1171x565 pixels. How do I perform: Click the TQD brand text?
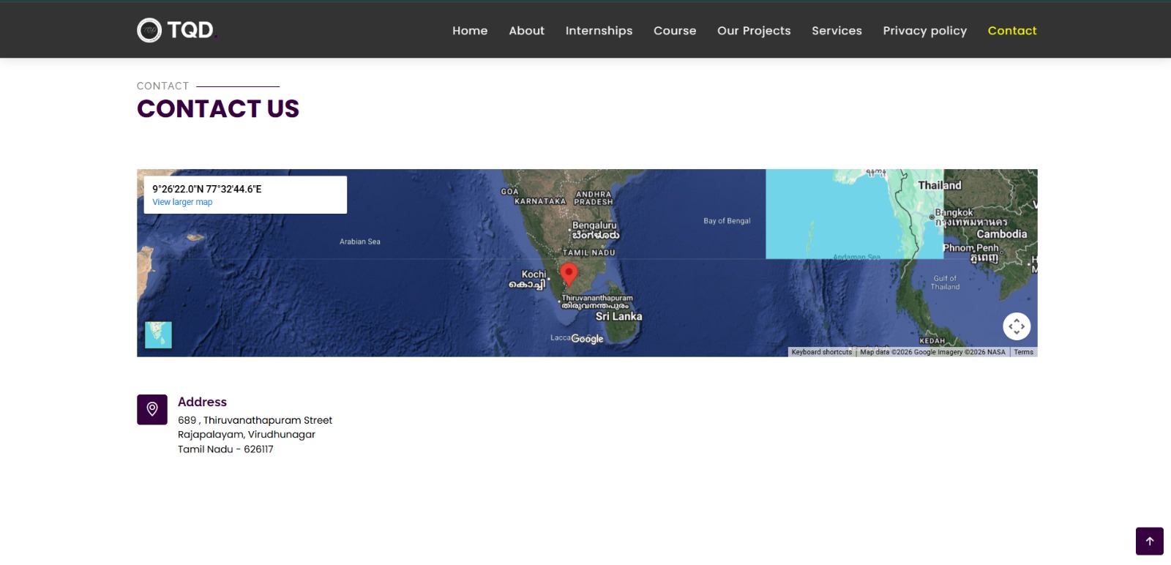coord(191,30)
